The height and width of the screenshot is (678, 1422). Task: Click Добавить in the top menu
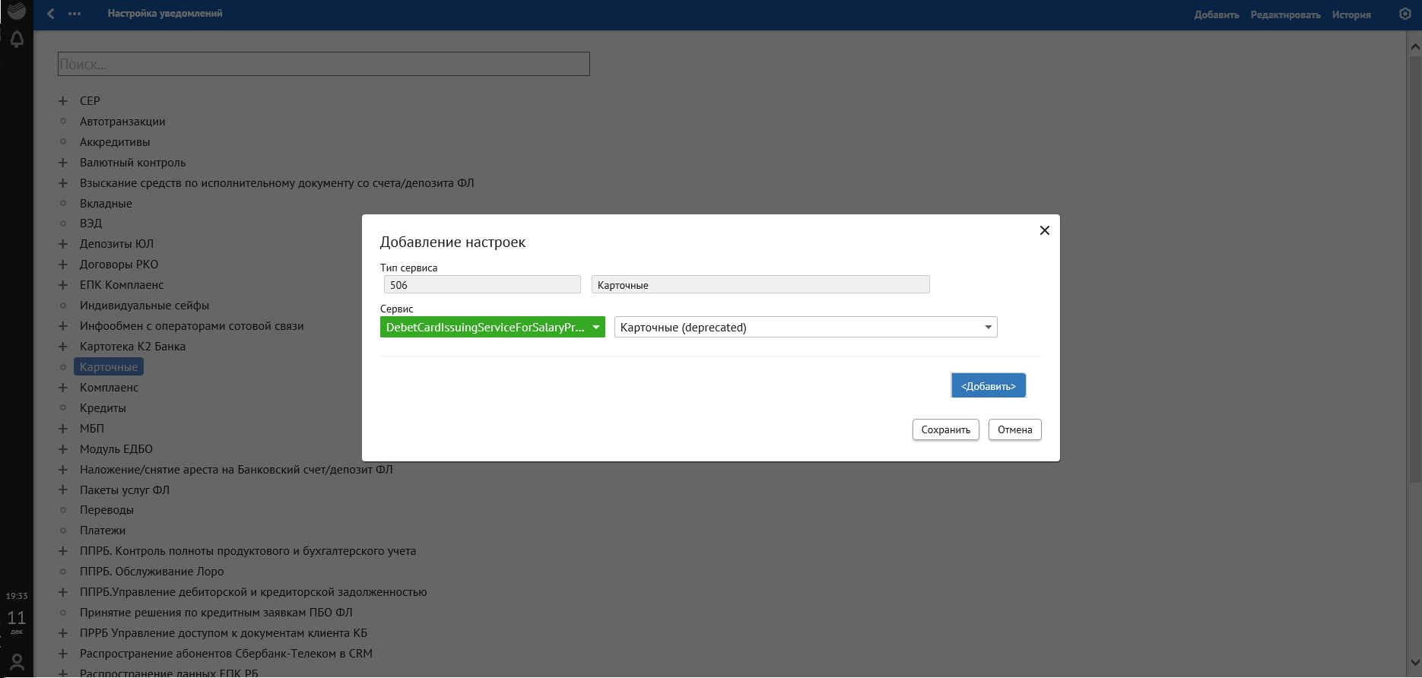tap(1216, 14)
